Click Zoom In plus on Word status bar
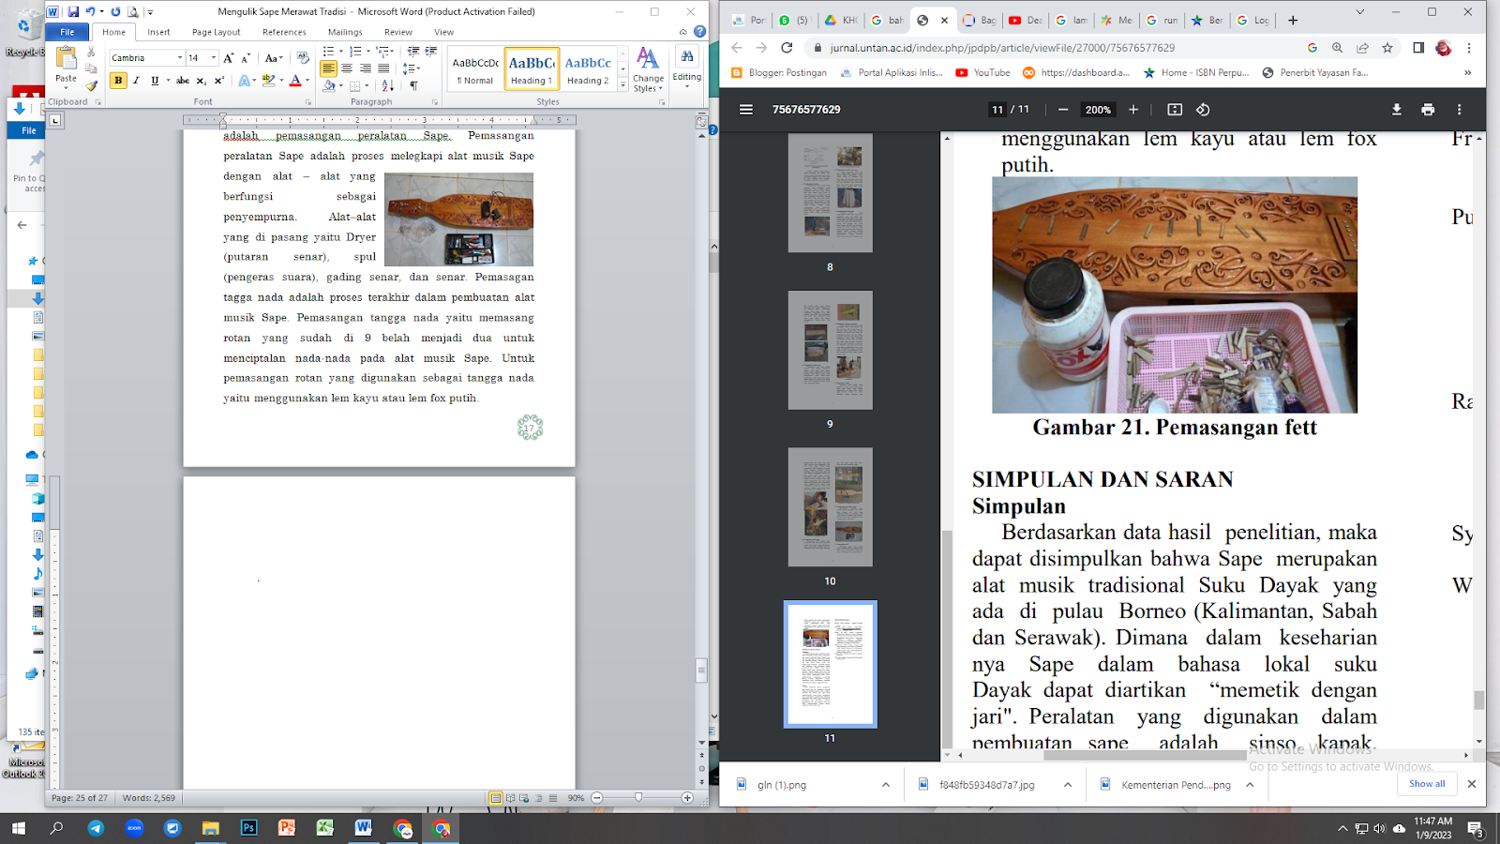Viewport: 1500px width, 844px height. coord(687,798)
